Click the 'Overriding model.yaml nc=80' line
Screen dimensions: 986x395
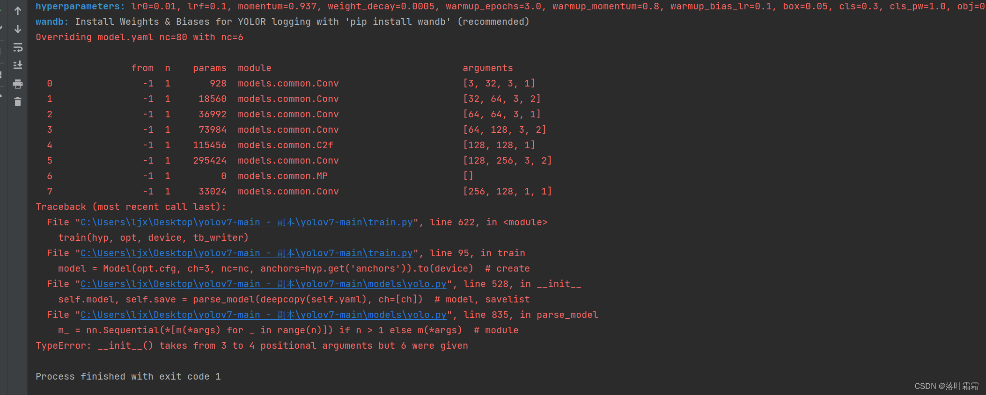coord(139,37)
